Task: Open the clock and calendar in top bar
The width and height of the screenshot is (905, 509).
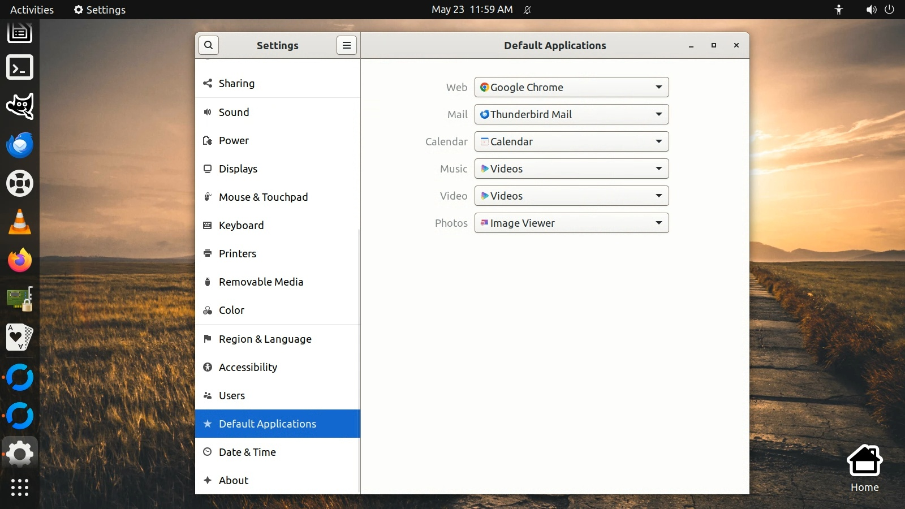Action: 472,10
